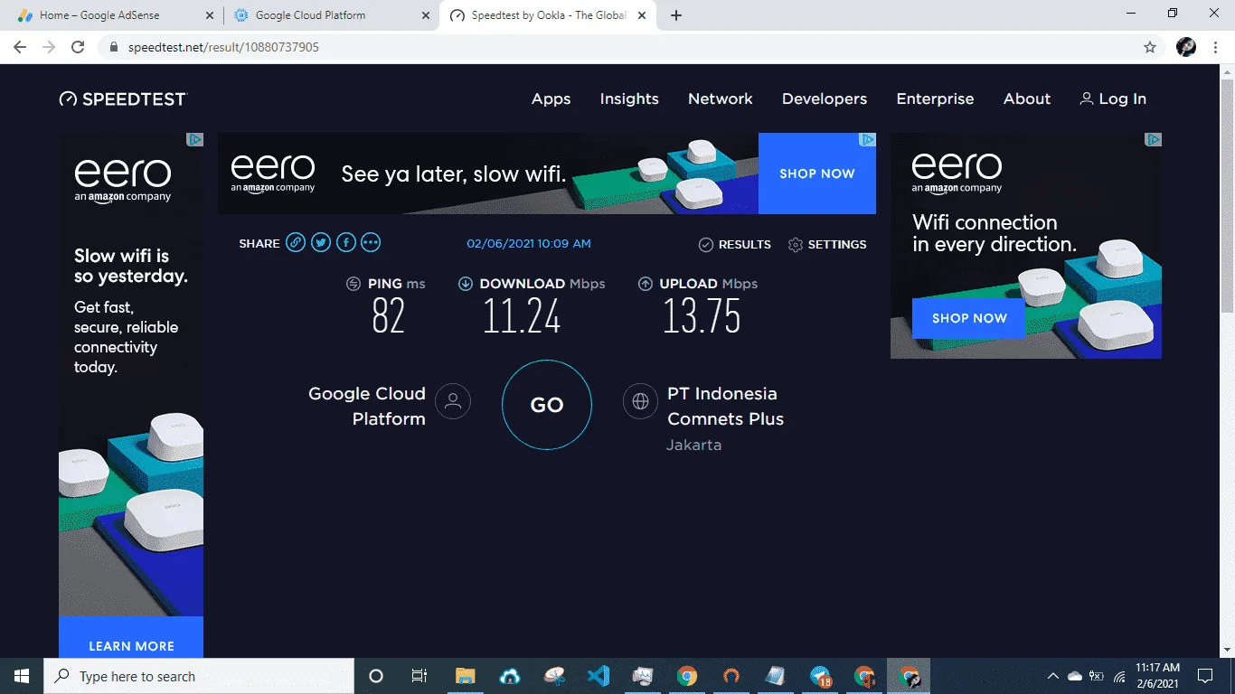
Task: Click the ping value 82
Action: click(x=389, y=315)
